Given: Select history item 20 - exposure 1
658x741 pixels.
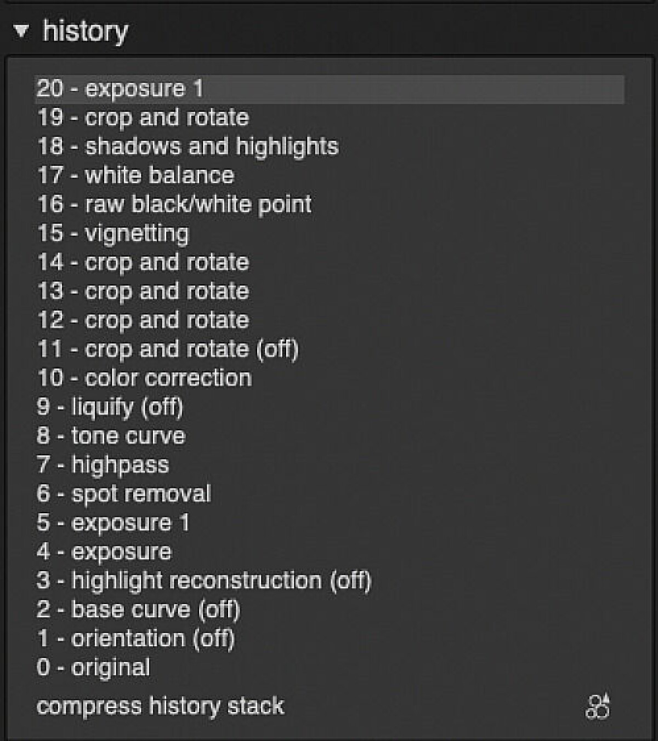Looking at the screenshot, I should pos(330,89).
